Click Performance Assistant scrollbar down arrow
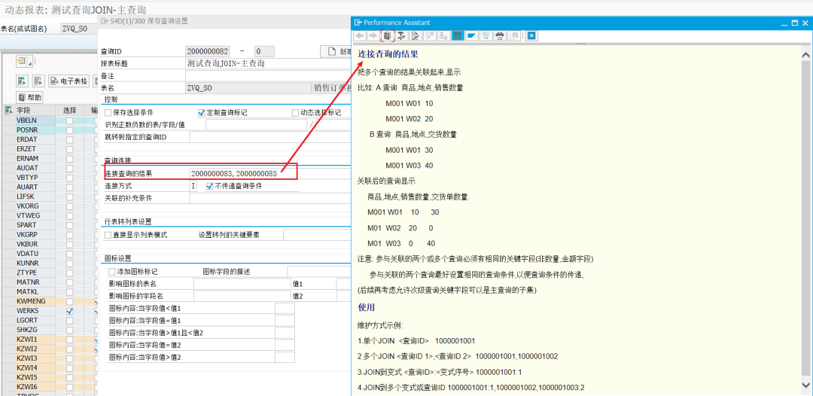This screenshot has width=813, height=396. pyautogui.click(x=806, y=385)
